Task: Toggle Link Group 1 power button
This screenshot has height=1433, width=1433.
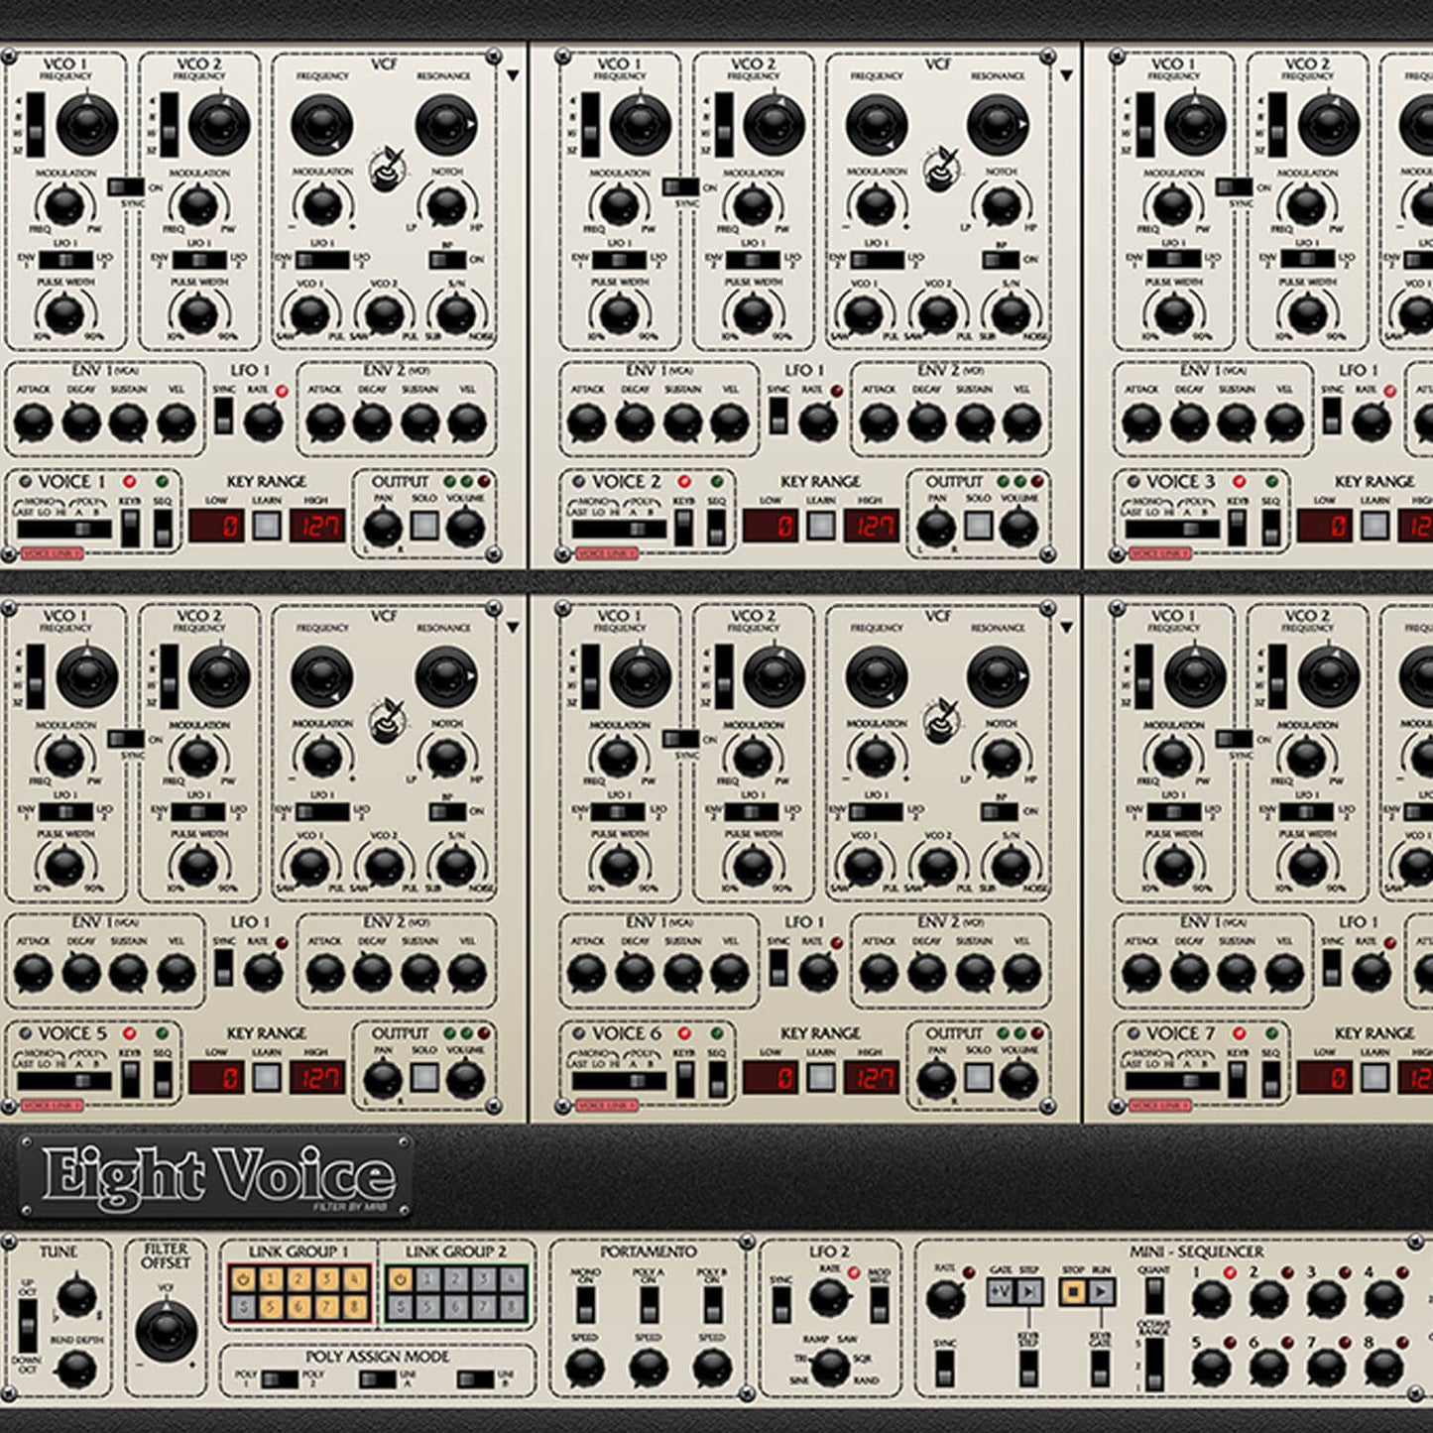Action: tap(243, 1279)
